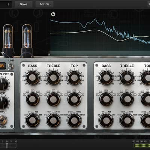Viewport: 150px width, 150px height.
Task: Click the left-channel TOP gain knob
Action: tap(74, 78)
